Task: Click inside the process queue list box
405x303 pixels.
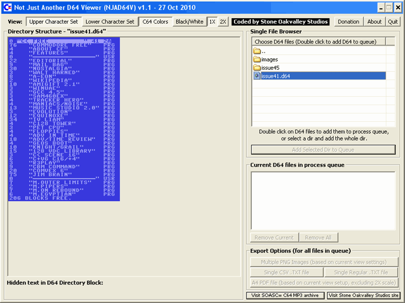Action: 323,200
